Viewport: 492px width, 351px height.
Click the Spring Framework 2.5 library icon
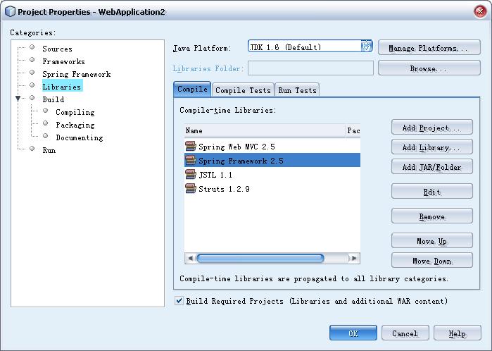[191, 160]
